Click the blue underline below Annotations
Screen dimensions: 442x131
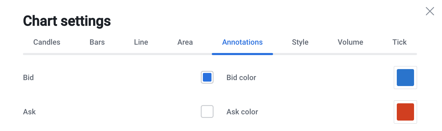pos(242,54)
